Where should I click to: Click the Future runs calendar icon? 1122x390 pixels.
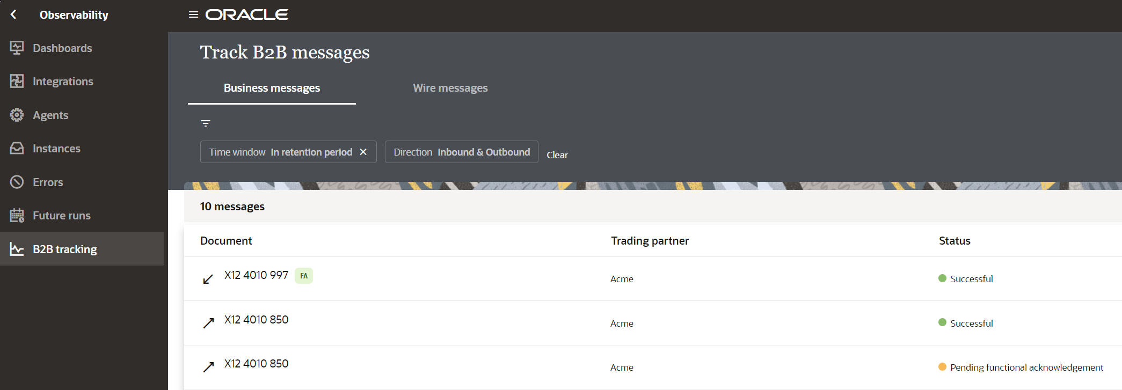(x=17, y=216)
